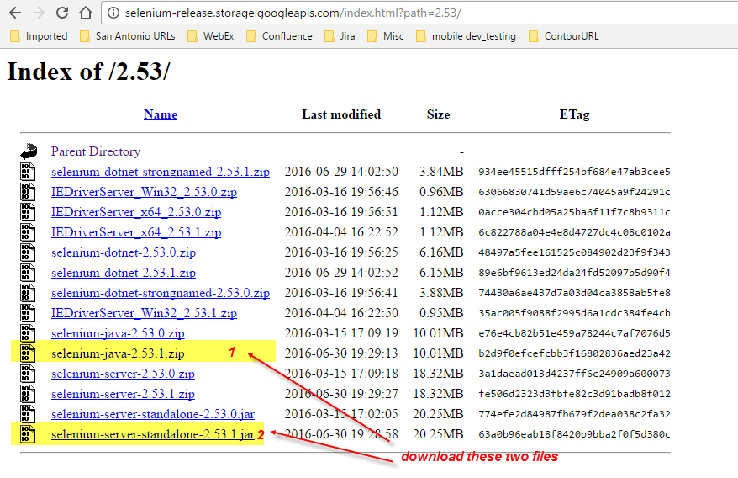Click the Parent Directory back-arrow icon
Viewport: 738px width, 478px height.
(29, 151)
